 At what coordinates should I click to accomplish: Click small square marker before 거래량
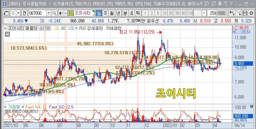pos(5,107)
